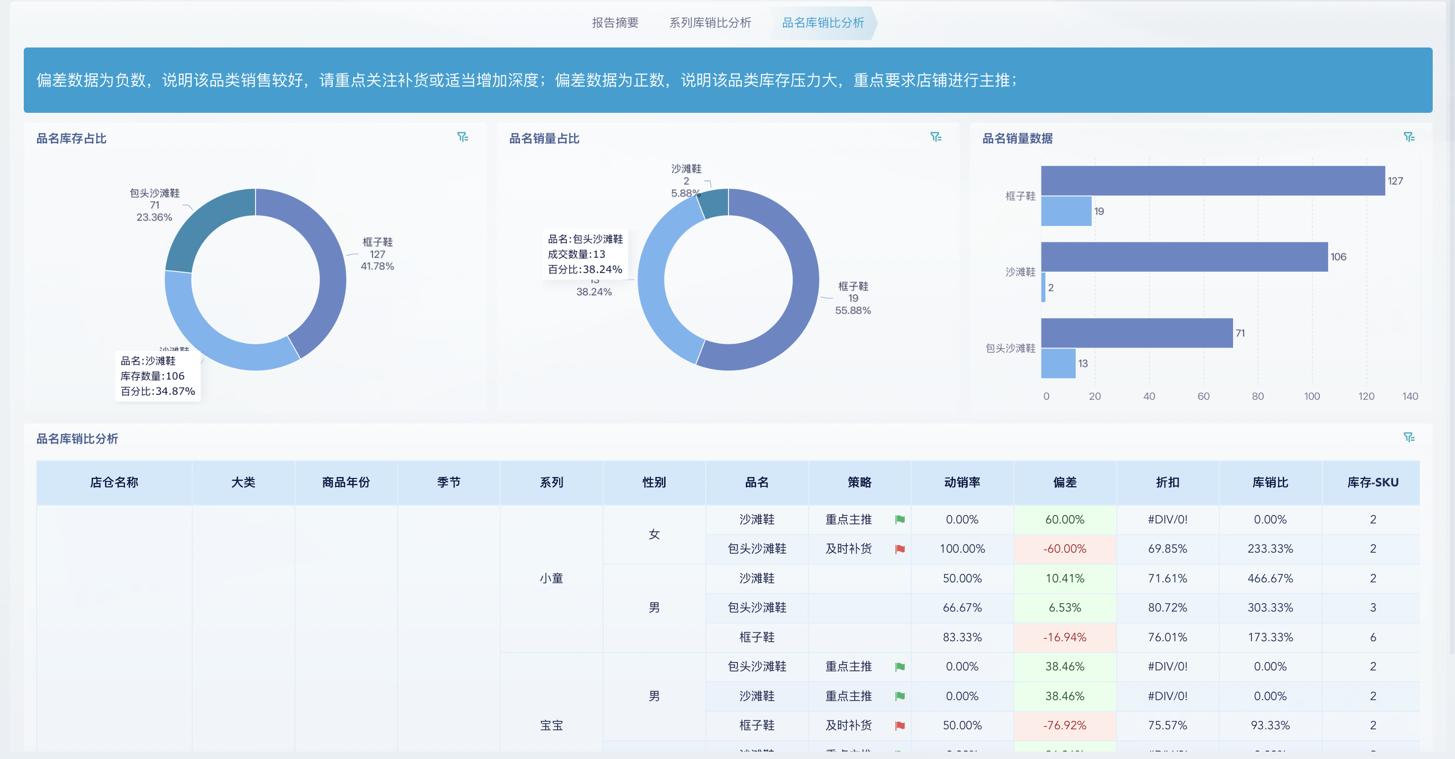The image size is (1455, 759).
Task: Open the filter on 品名库存占比 panel
Action: 464,137
